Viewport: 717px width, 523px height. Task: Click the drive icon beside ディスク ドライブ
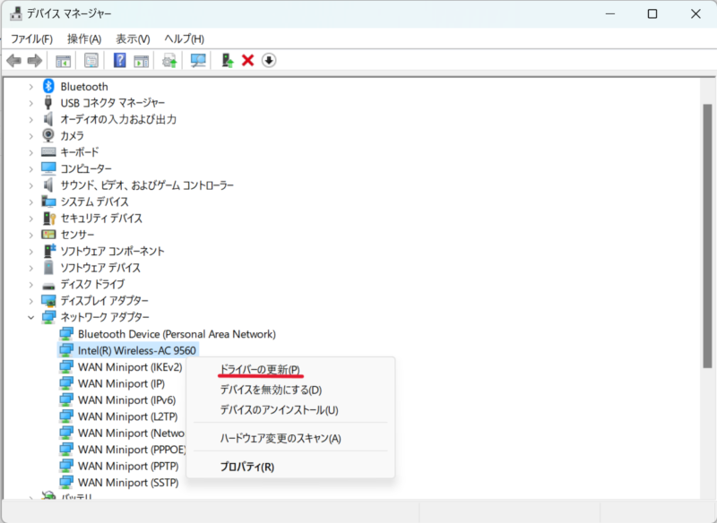[48, 286]
